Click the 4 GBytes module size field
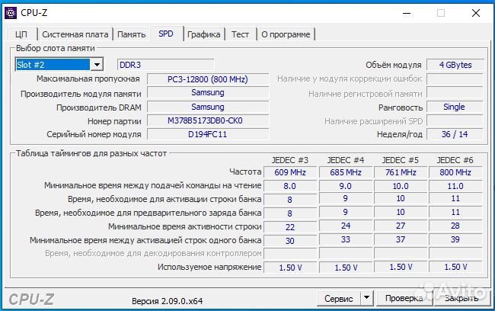 point(455,65)
